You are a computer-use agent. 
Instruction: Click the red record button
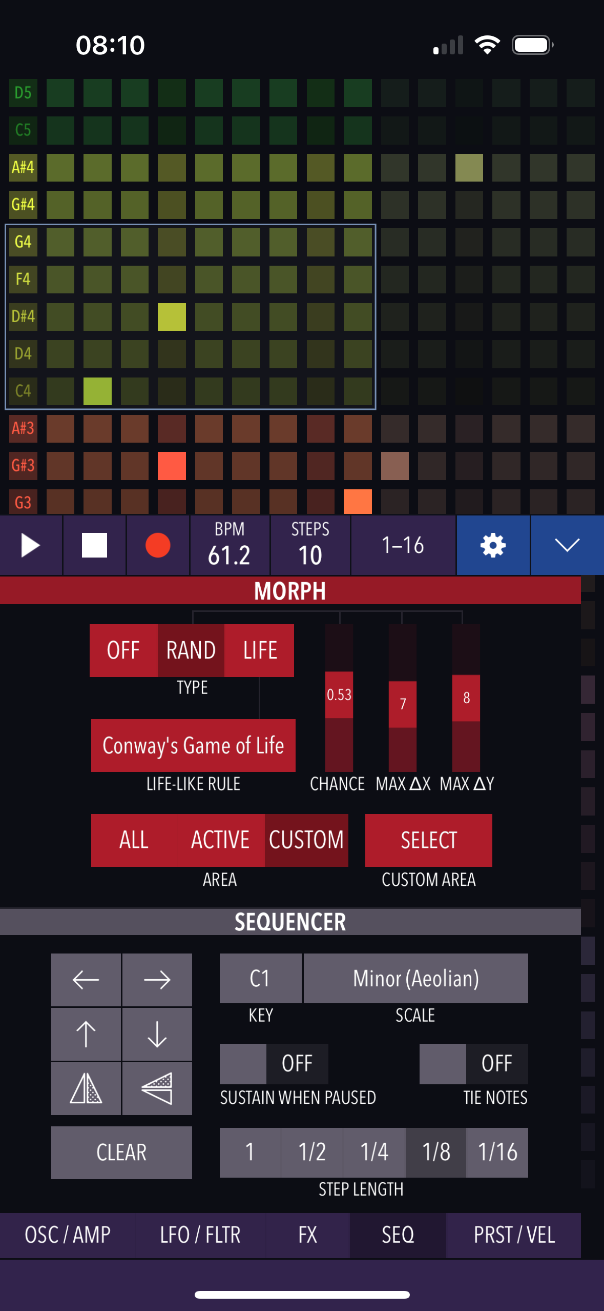coord(158,545)
